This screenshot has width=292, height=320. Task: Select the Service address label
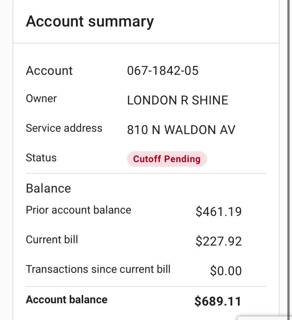coord(64,128)
